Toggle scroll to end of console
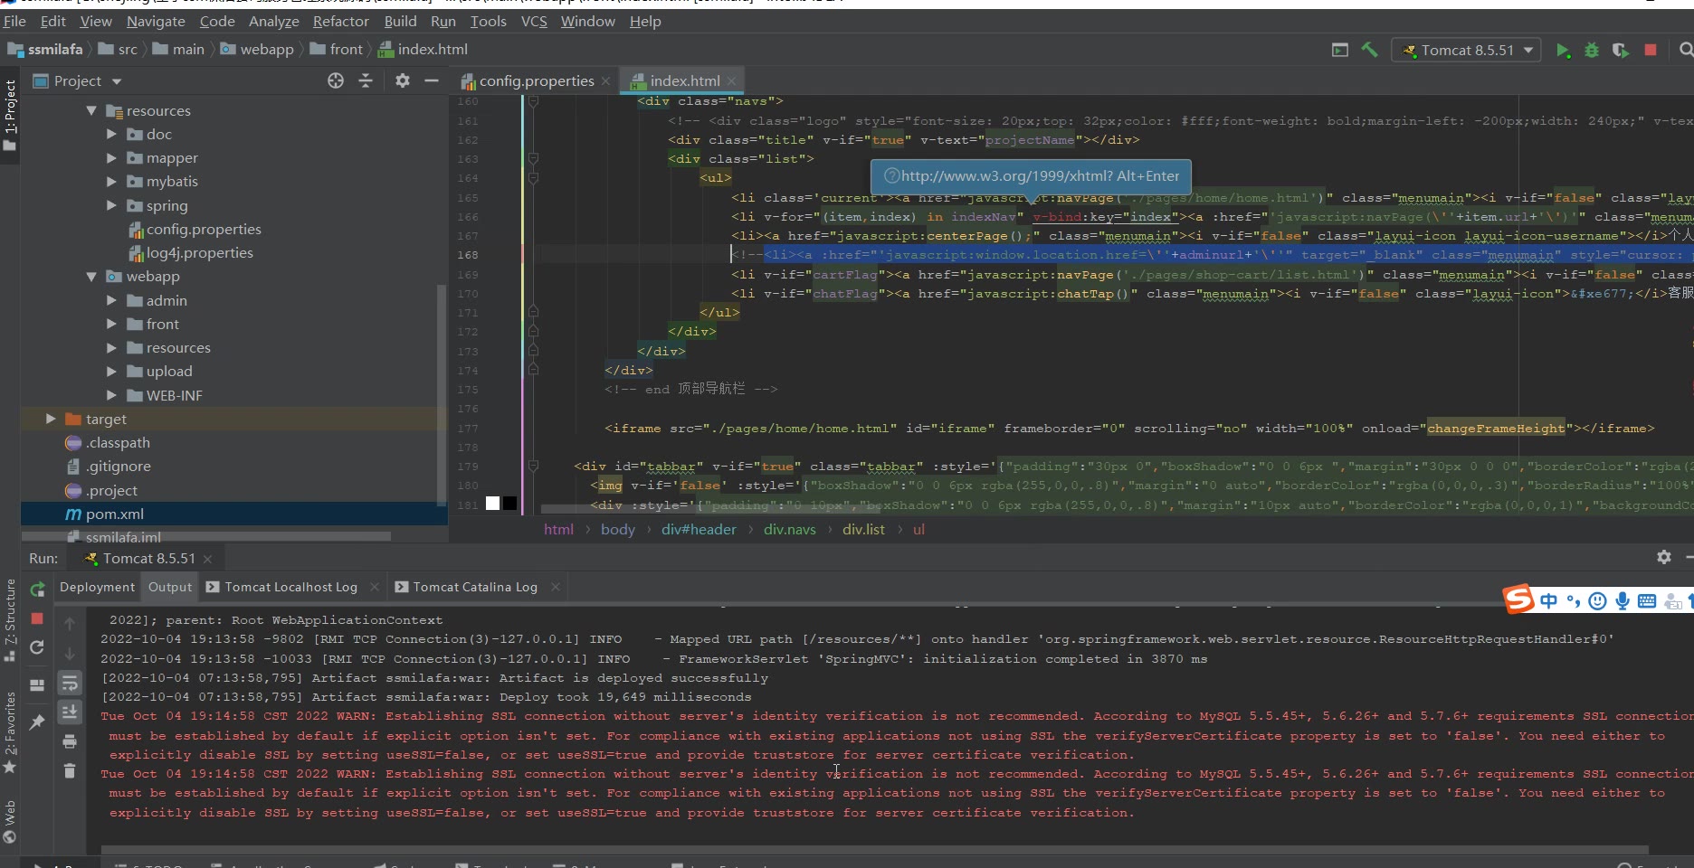Image resolution: width=1694 pixels, height=868 pixels. (70, 712)
